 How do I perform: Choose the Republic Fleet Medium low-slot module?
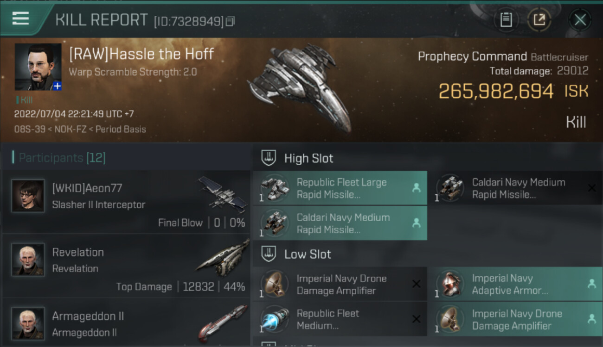click(x=340, y=319)
